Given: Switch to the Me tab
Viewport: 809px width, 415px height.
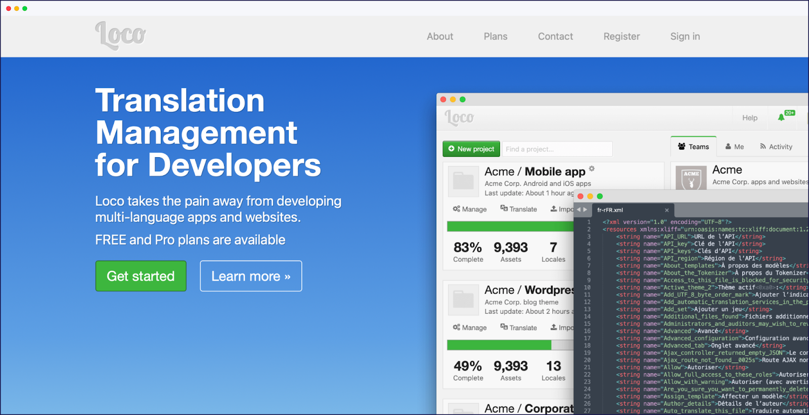Looking at the screenshot, I should pos(735,147).
